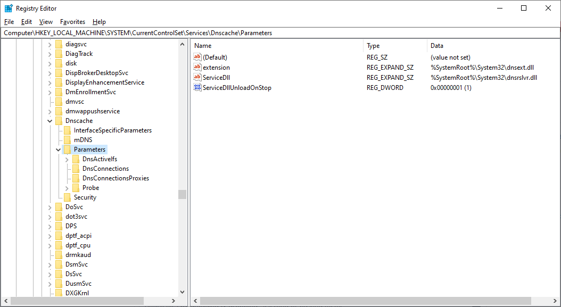Click the disk folder icon
Image resolution: width=561 pixels, height=307 pixels.
59,63
